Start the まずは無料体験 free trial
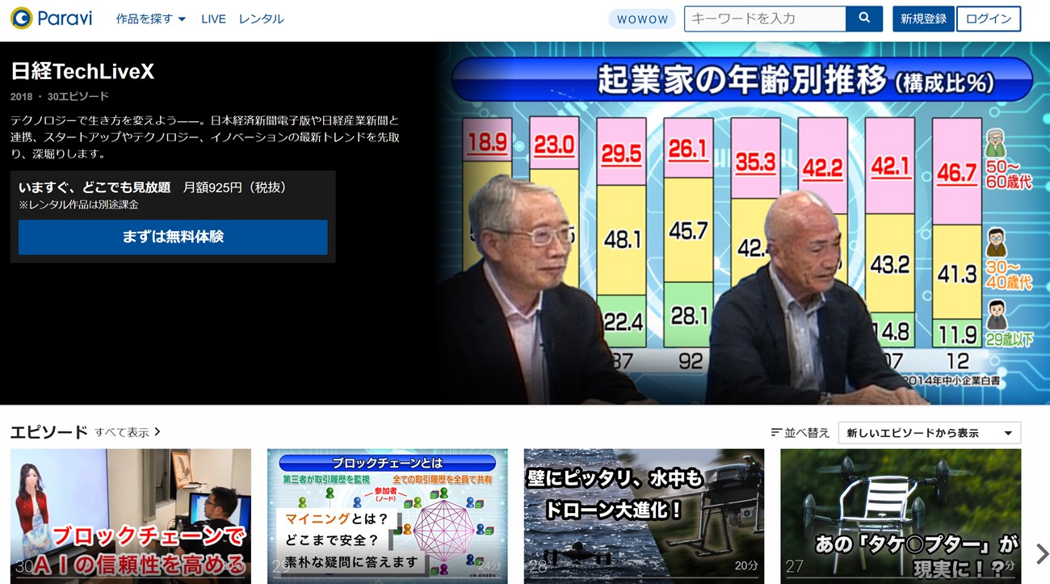The image size is (1050, 584). (173, 237)
